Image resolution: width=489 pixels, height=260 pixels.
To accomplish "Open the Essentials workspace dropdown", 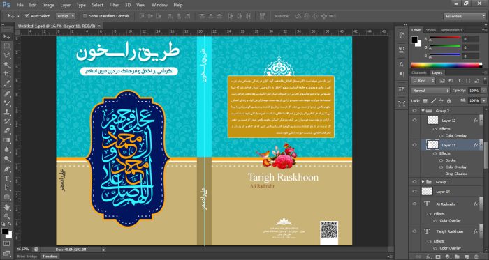I will (465, 16).
